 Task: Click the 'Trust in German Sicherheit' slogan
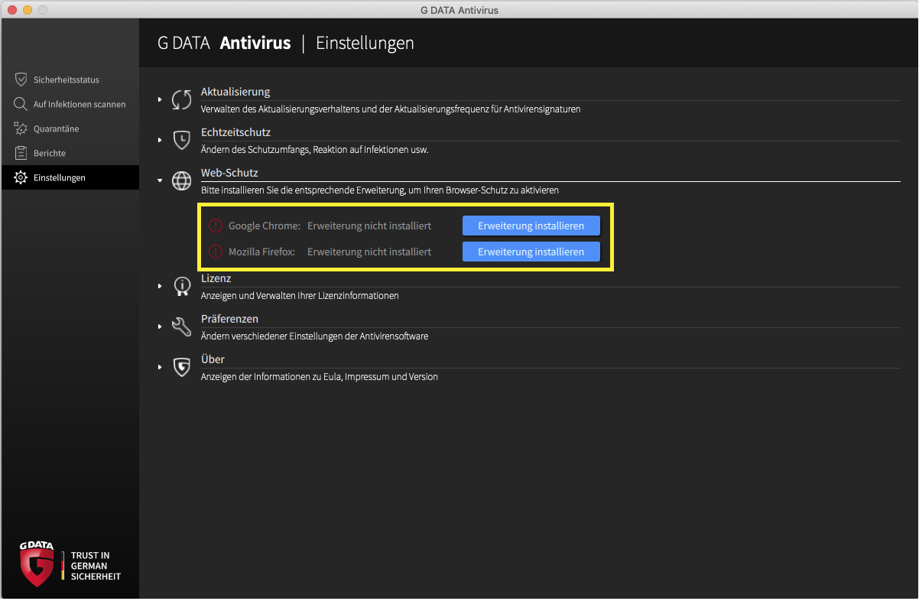[x=96, y=566]
